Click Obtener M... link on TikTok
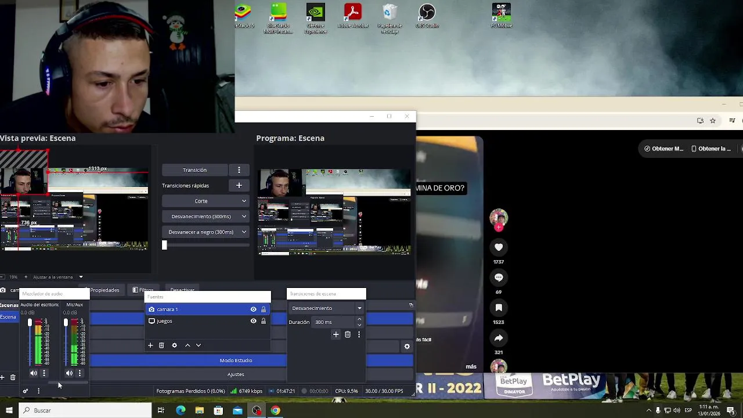 pos(664,149)
